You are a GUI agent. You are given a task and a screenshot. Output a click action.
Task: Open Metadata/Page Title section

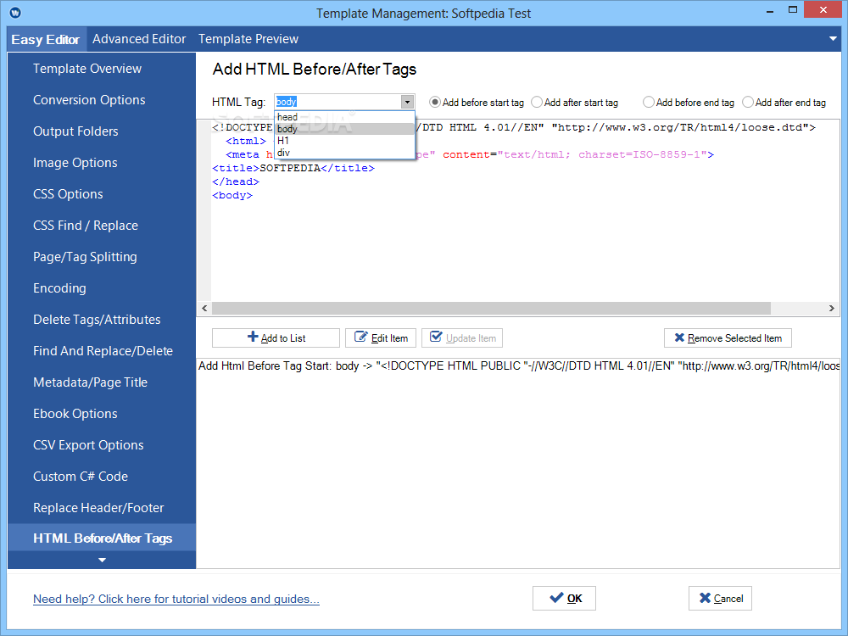tap(102, 382)
